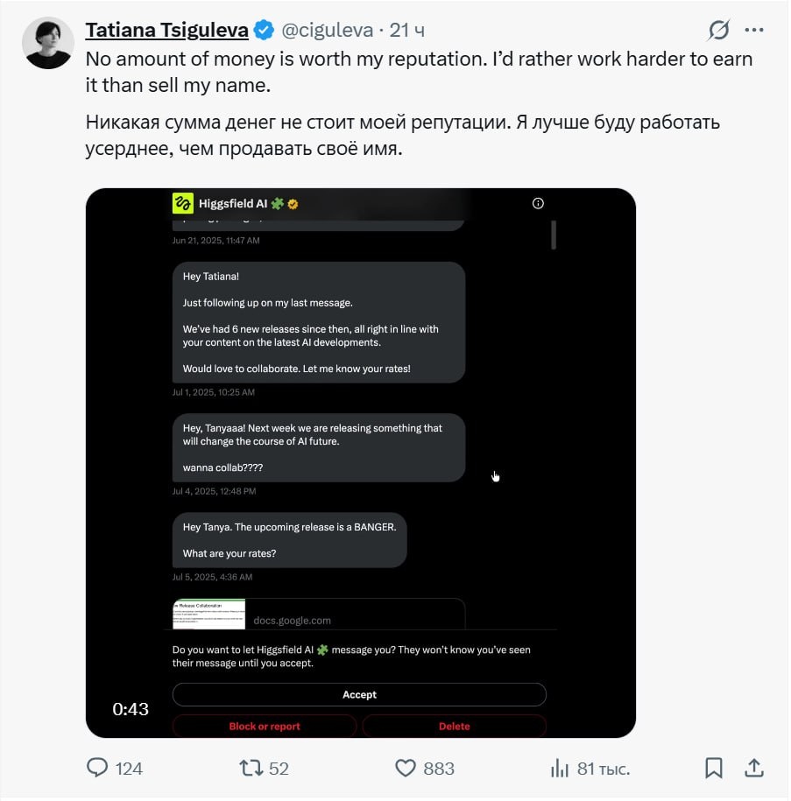Select Block or report
The width and height of the screenshot is (791, 801).
pos(265,726)
